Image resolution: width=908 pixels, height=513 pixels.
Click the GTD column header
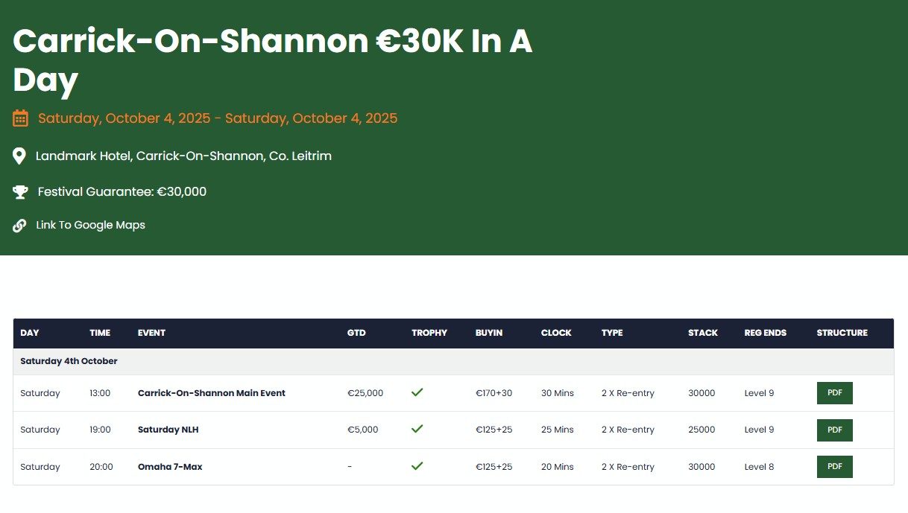[x=356, y=333]
